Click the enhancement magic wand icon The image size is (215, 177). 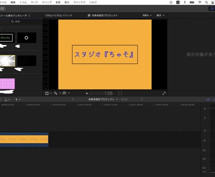[x=56, y=93]
